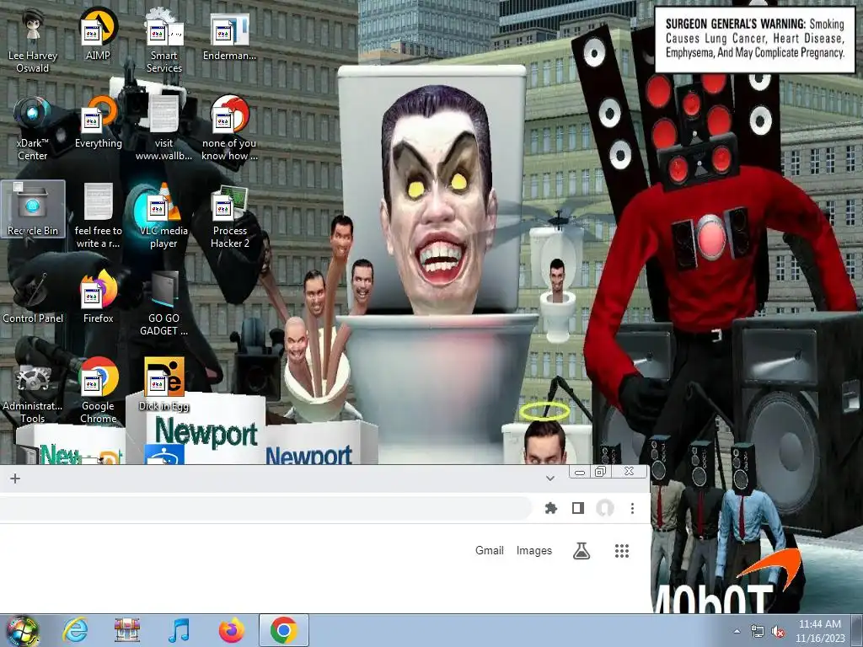
Task: Select the GO GO GADGET desktop icon
Action: coord(164,303)
